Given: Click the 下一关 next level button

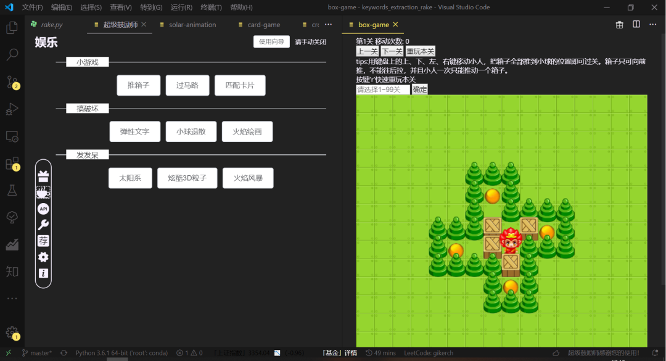Looking at the screenshot, I should [x=392, y=51].
